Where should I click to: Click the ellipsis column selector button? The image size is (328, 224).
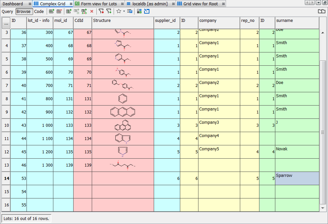[x=6, y=24]
